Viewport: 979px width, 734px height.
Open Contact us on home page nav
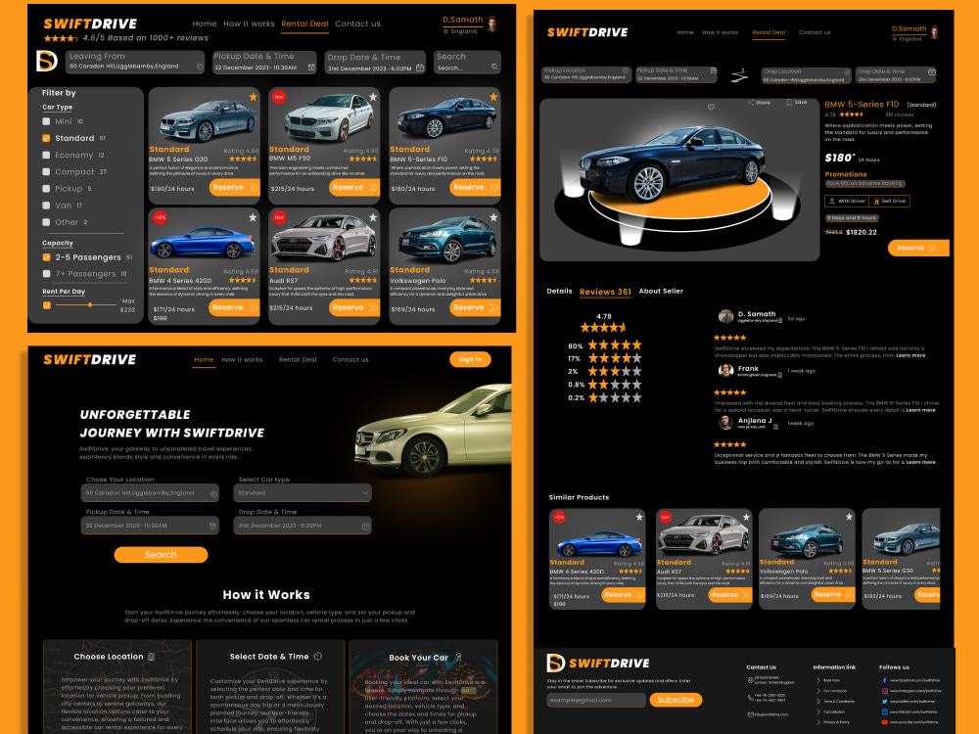(350, 359)
